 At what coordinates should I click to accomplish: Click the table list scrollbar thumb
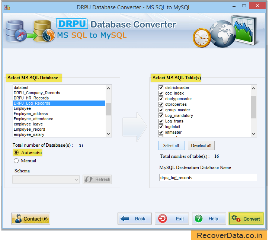tap(253, 107)
